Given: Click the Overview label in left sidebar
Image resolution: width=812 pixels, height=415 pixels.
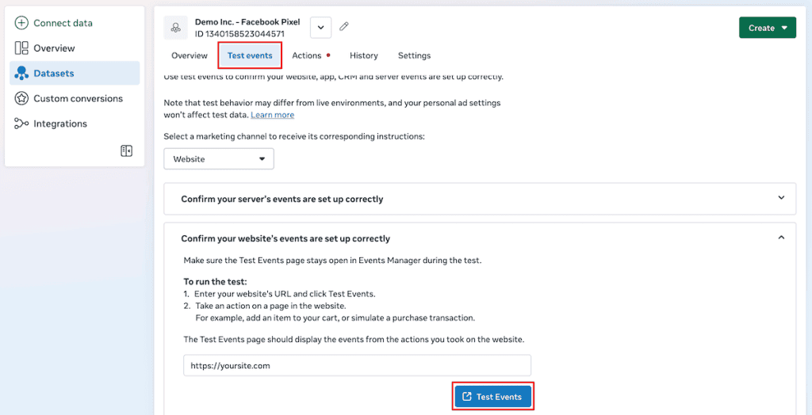Looking at the screenshot, I should click(55, 48).
